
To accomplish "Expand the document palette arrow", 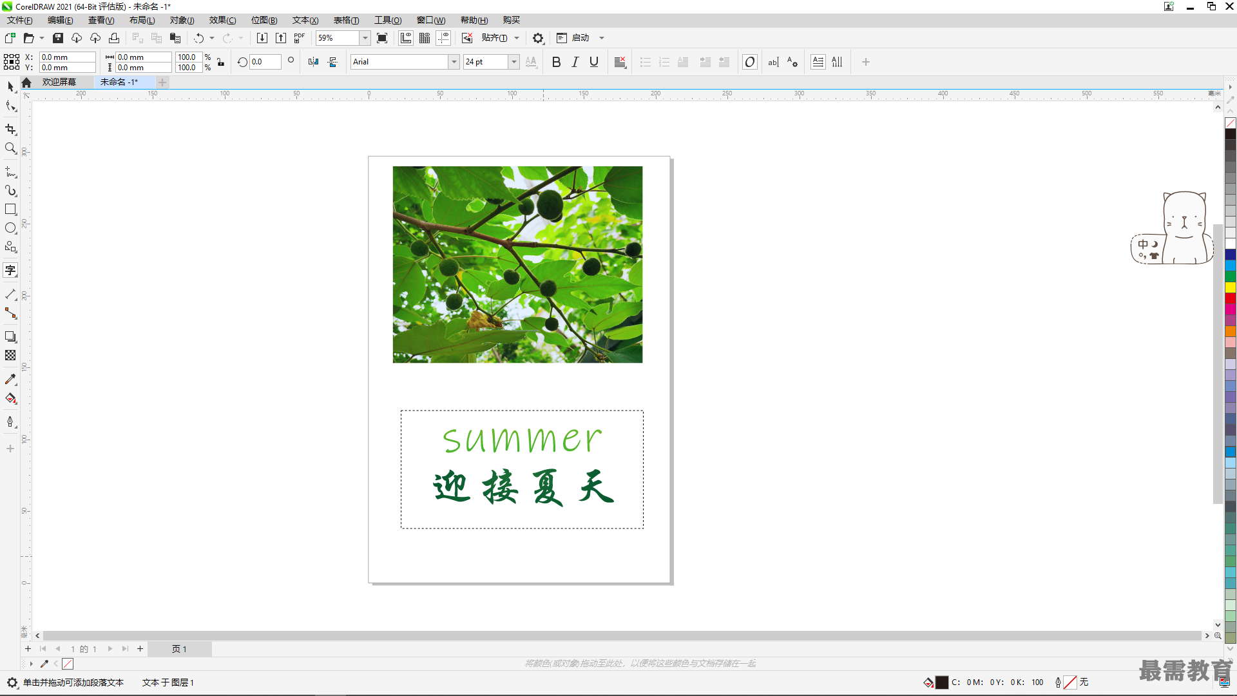I will tap(30, 664).
